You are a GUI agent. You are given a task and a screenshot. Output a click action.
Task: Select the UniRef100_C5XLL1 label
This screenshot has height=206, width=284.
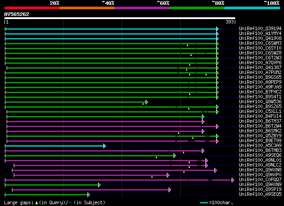tap(260, 112)
